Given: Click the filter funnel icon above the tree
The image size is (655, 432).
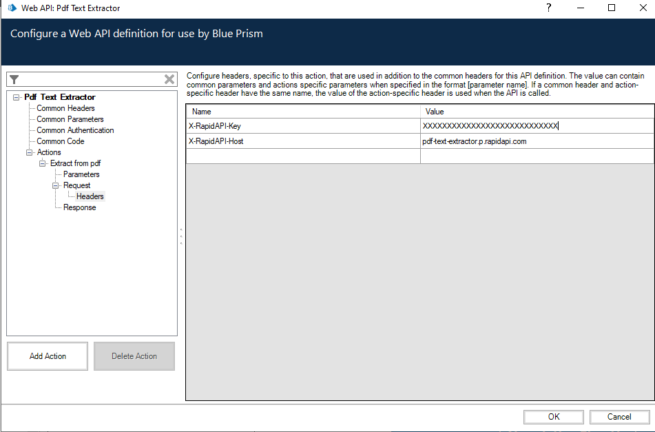Looking at the screenshot, I should (14, 79).
